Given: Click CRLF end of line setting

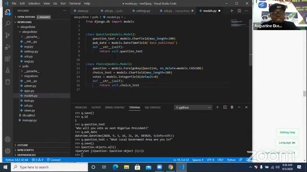Looking at the screenshot, I should coord(221,160).
